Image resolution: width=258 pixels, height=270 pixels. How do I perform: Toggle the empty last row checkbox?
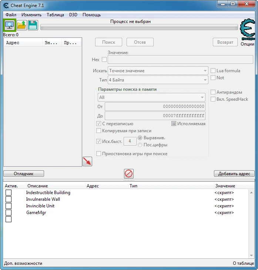[x=9, y=219]
